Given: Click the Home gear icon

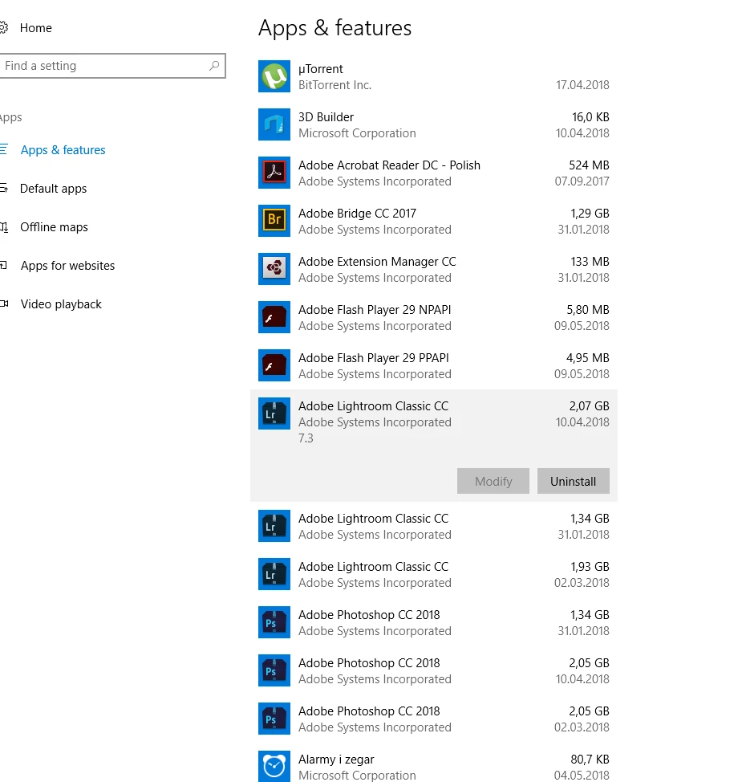Looking at the screenshot, I should click(3, 28).
